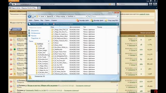Open the Правка menu
Image resolution: width=166 pixels, height=93 pixels.
tap(36, 20)
